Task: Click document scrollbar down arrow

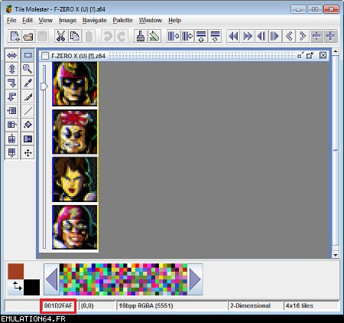Action: 336,255
